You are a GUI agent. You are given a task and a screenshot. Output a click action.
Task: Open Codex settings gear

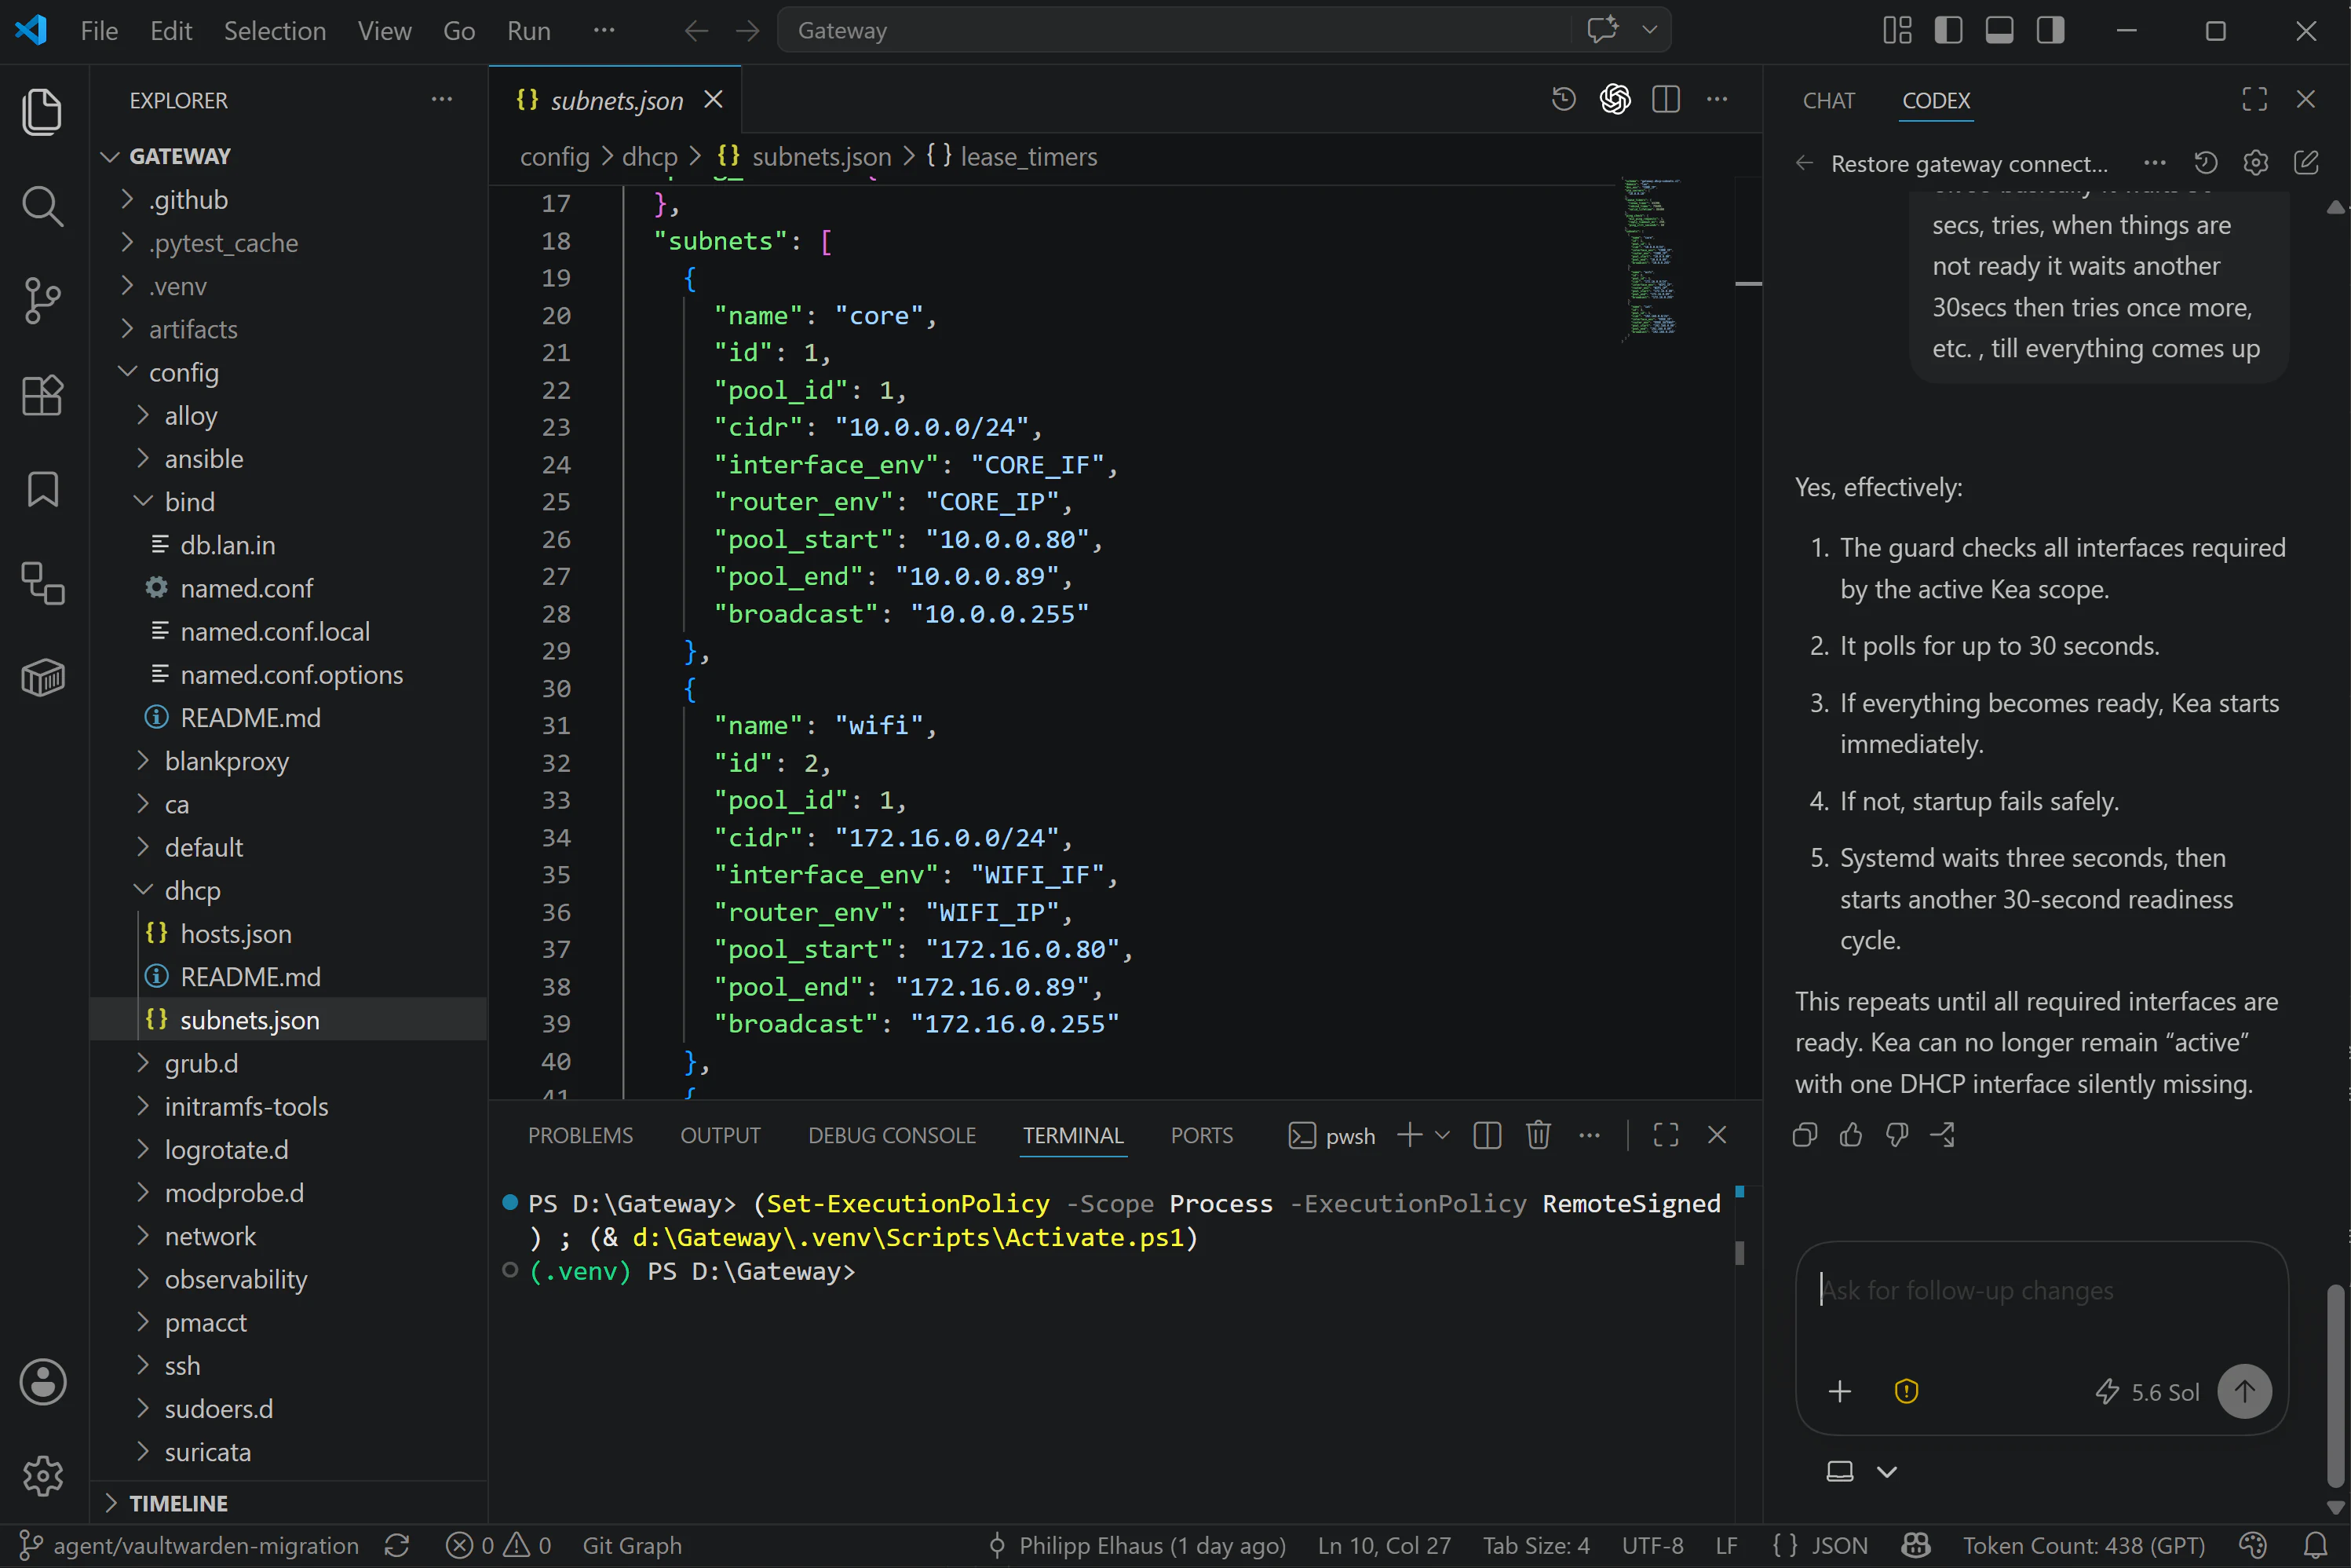pos(2255,163)
